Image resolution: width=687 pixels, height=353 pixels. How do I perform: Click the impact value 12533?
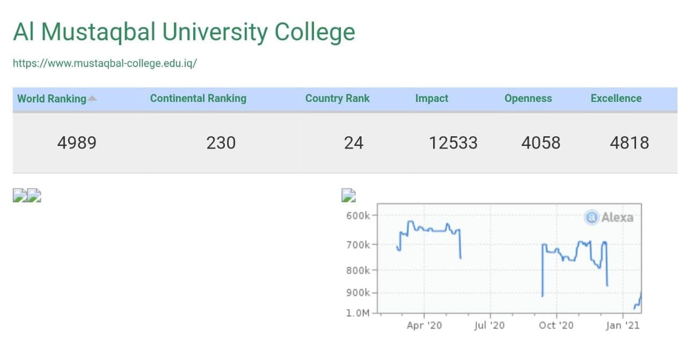point(453,143)
